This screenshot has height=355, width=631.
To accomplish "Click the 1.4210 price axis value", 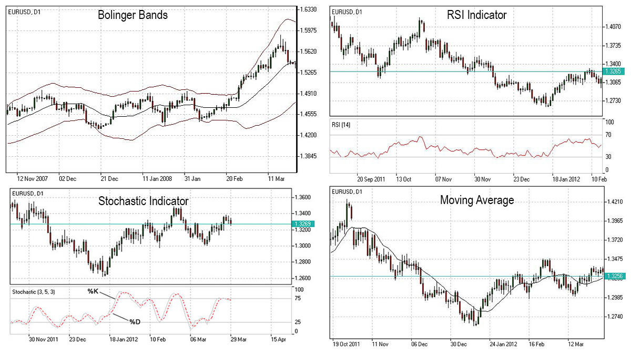I will tap(614, 202).
